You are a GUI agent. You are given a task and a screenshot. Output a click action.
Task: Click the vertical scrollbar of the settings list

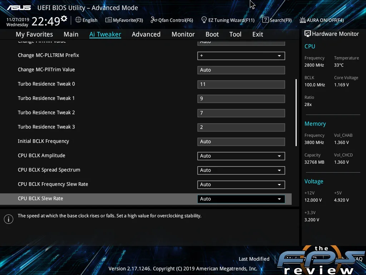[x=296, y=112]
